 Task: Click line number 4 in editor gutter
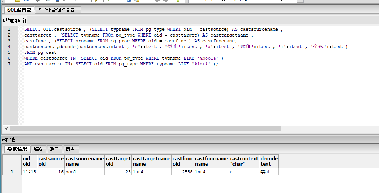coord(9,47)
